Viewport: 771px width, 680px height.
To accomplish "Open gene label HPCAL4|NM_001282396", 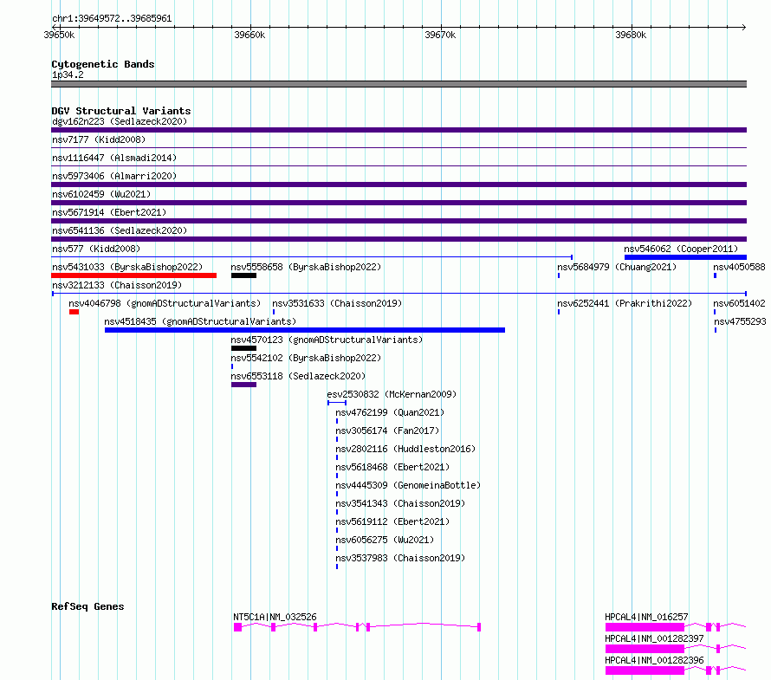I will [654, 660].
